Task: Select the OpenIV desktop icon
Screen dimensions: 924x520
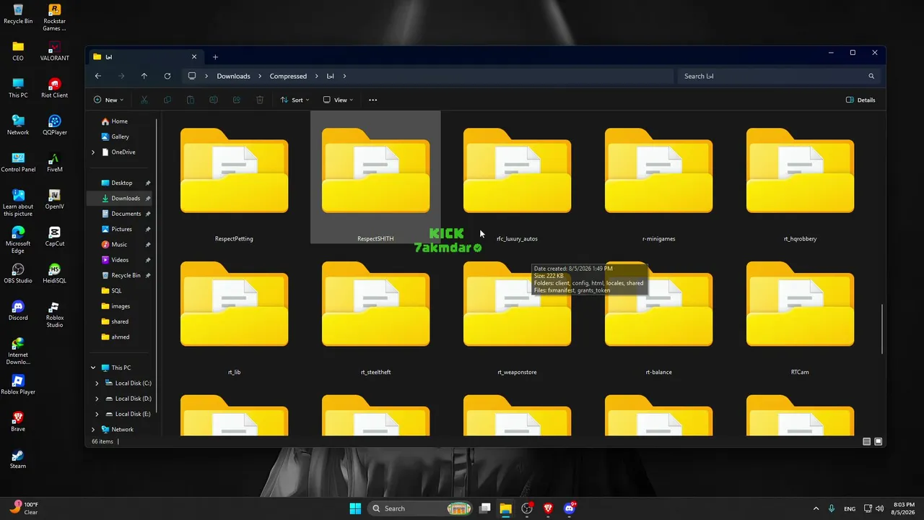Action: (x=54, y=199)
